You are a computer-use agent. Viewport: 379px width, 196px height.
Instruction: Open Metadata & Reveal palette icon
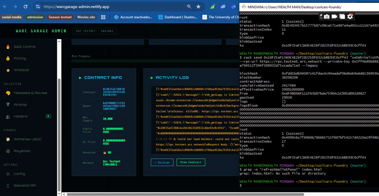pos(8,93)
